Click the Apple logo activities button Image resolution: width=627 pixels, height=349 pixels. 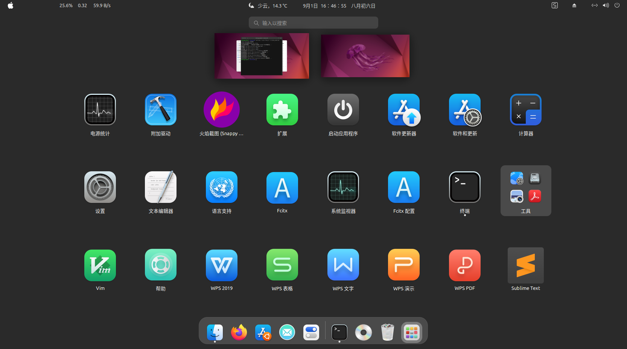click(x=11, y=6)
